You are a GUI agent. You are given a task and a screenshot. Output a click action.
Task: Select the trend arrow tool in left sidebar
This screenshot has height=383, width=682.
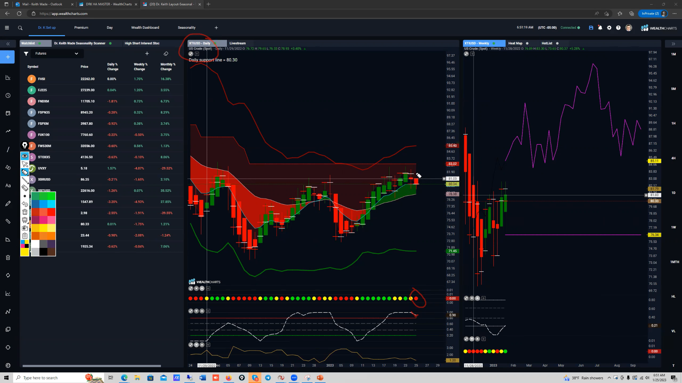point(8,131)
